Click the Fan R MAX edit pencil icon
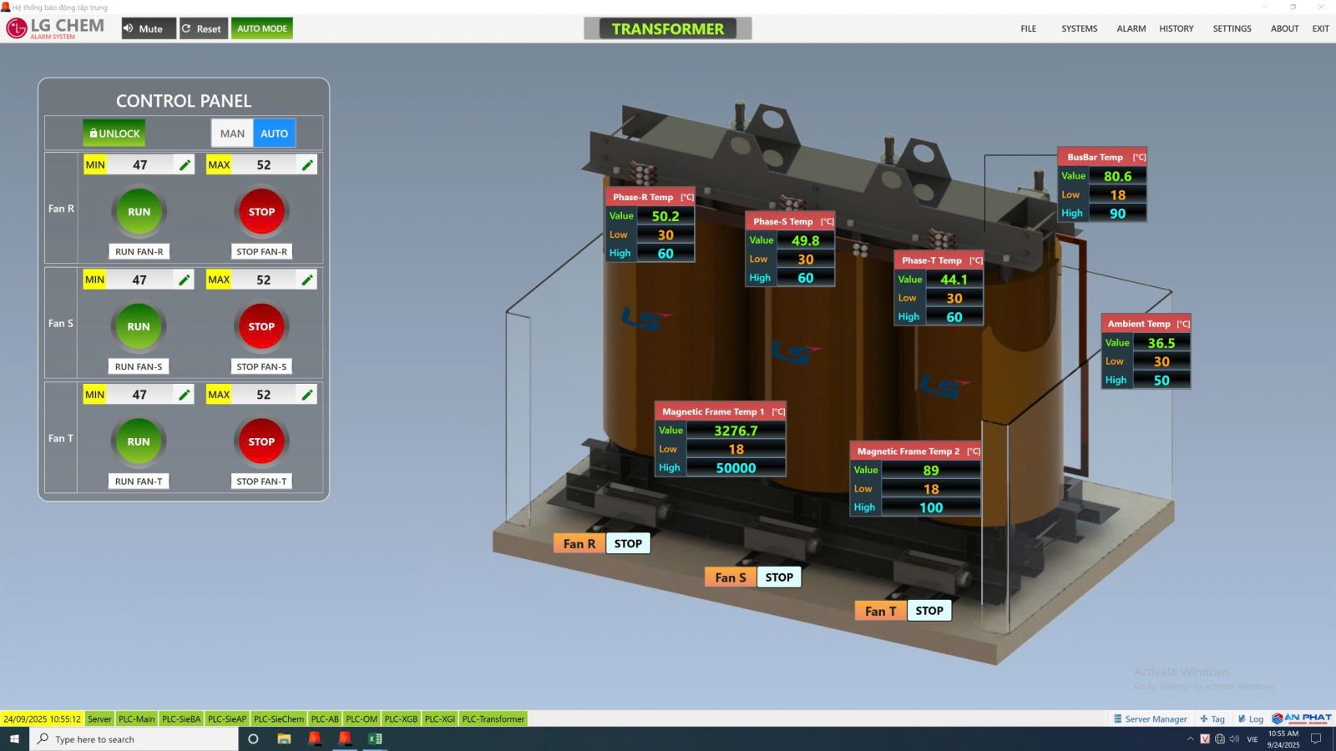The height and width of the screenshot is (751, 1336). (307, 165)
